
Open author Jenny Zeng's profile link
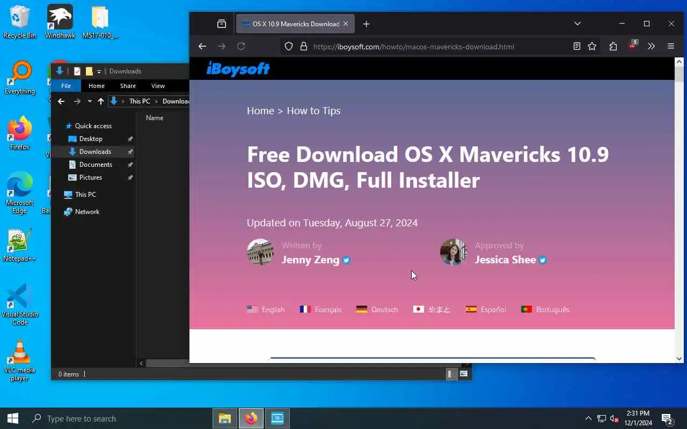click(310, 260)
